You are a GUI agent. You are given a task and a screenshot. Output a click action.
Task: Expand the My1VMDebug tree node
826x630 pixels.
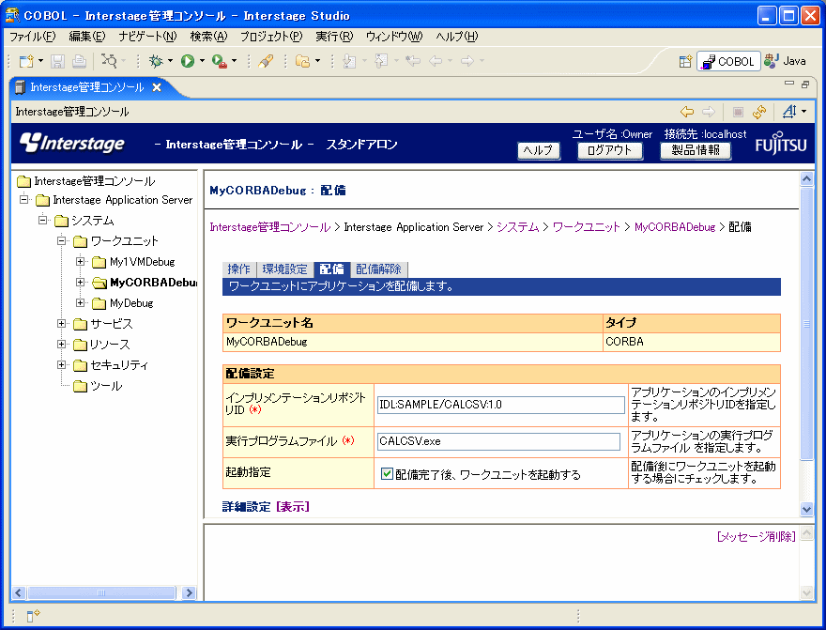click(80, 261)
